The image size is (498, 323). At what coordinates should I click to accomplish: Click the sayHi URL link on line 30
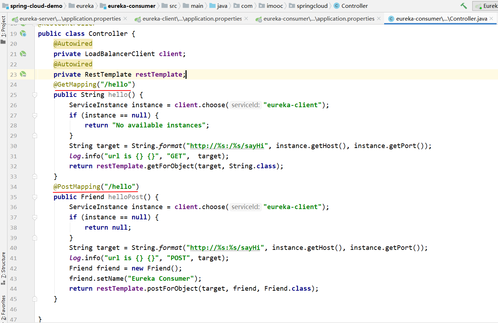click(227, 146)
